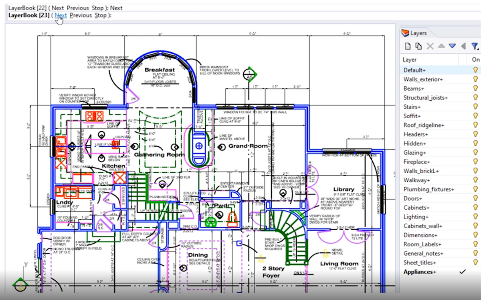Image resolution: width=481 pixels, height=300 pixels.
Task: Move layer down with blue triangle
Action: (x=453, y=46)
